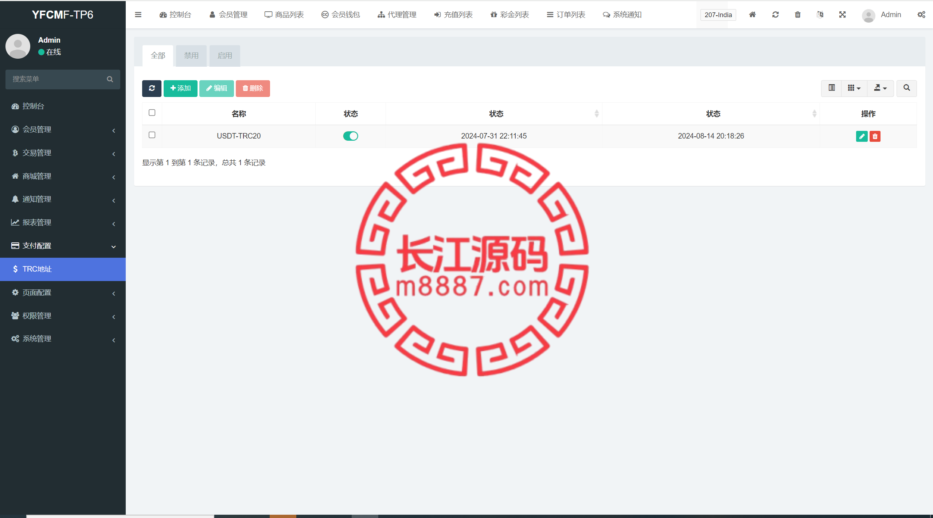933x518 pixels.
Task: Expand 权限管理 in the sidebar
Action: click(x=63, y=316)
